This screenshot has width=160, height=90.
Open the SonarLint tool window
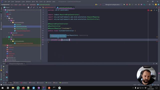40,83
